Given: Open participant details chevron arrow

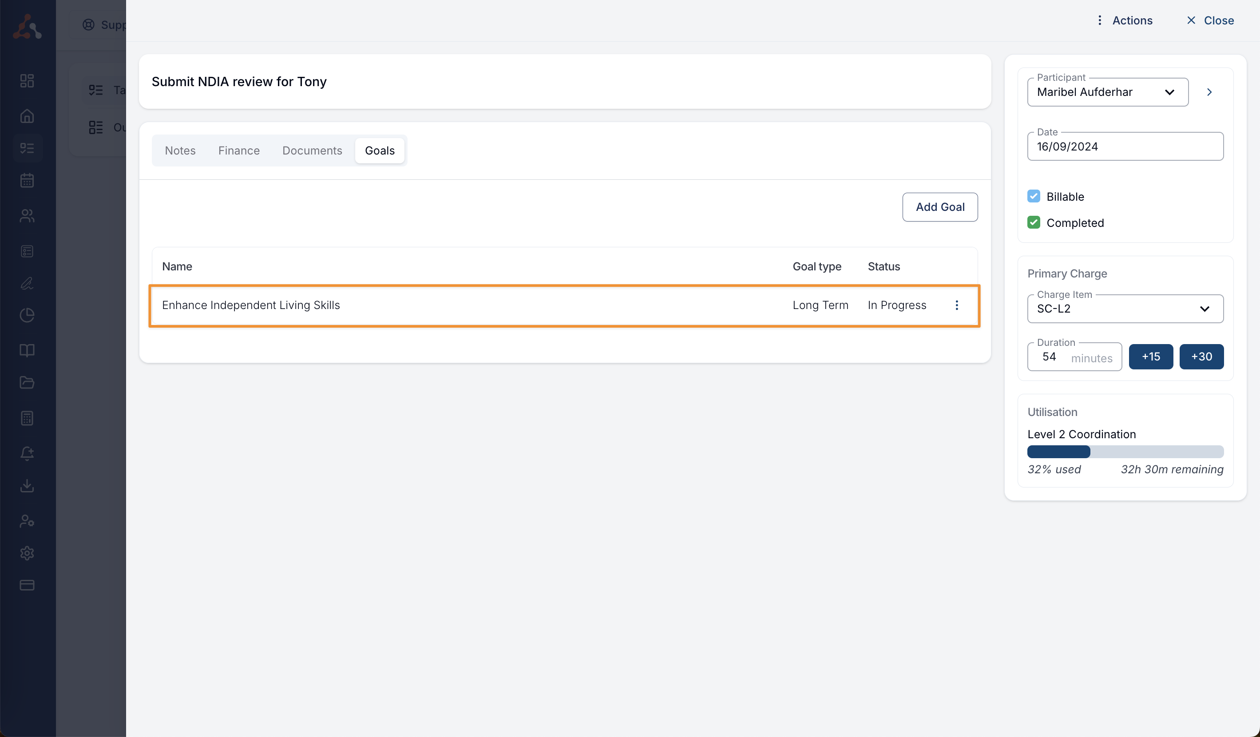Looking at the screenshot, I should click(1209, 92).
